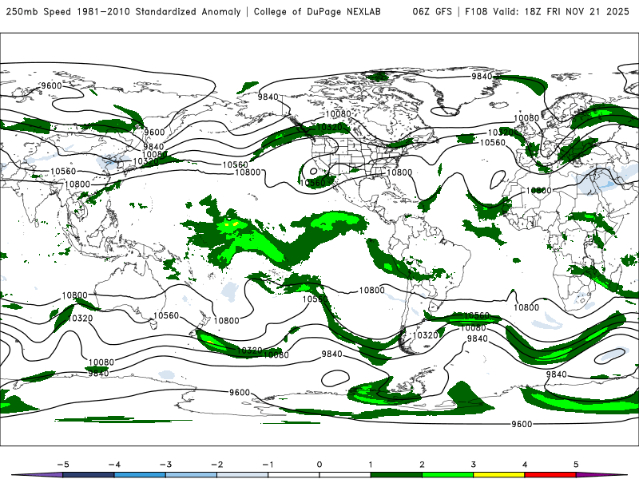Click the '10800' contour label near New Zealand
This screenshot has height=479, width=639.
pyautogui.click(x=226, y=321)
